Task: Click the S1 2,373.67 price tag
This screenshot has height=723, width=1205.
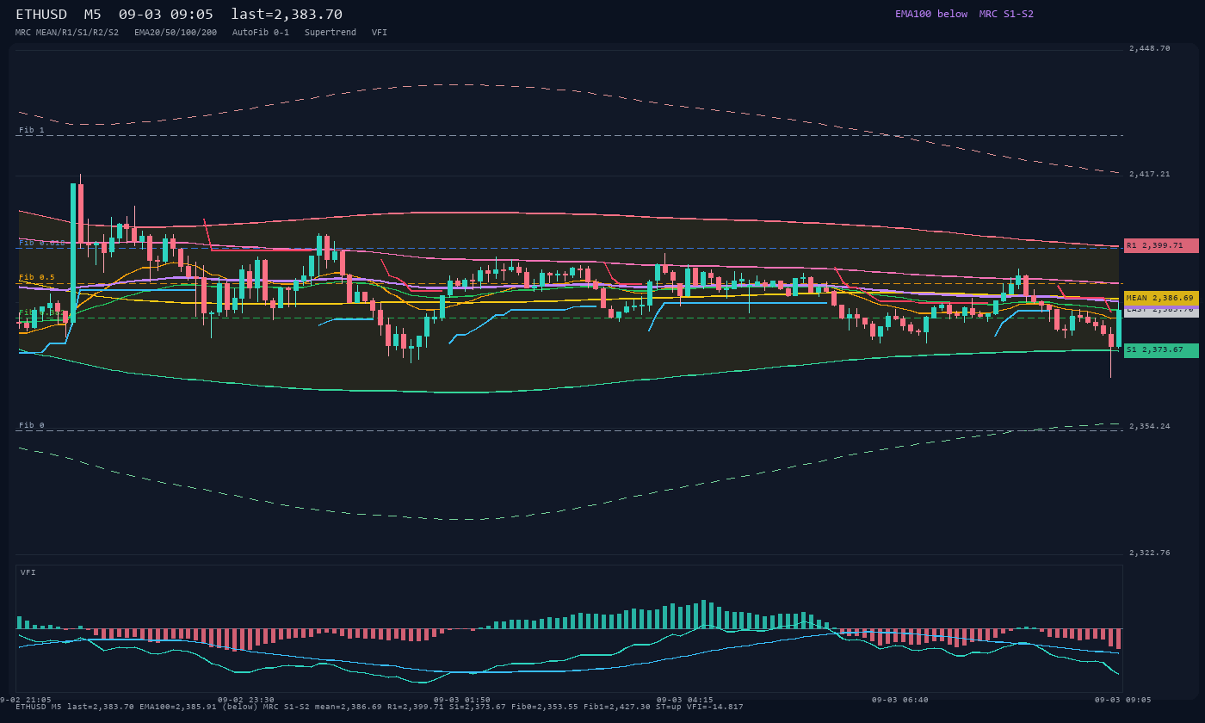Action: (x=1161, y=350)
